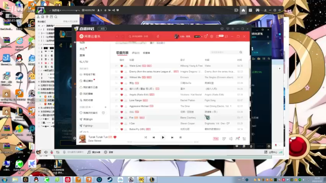This screenshot has width=326, height=183.
Task: Toggle the heart on Lone Ranger
Action: [x=121, y=100]
